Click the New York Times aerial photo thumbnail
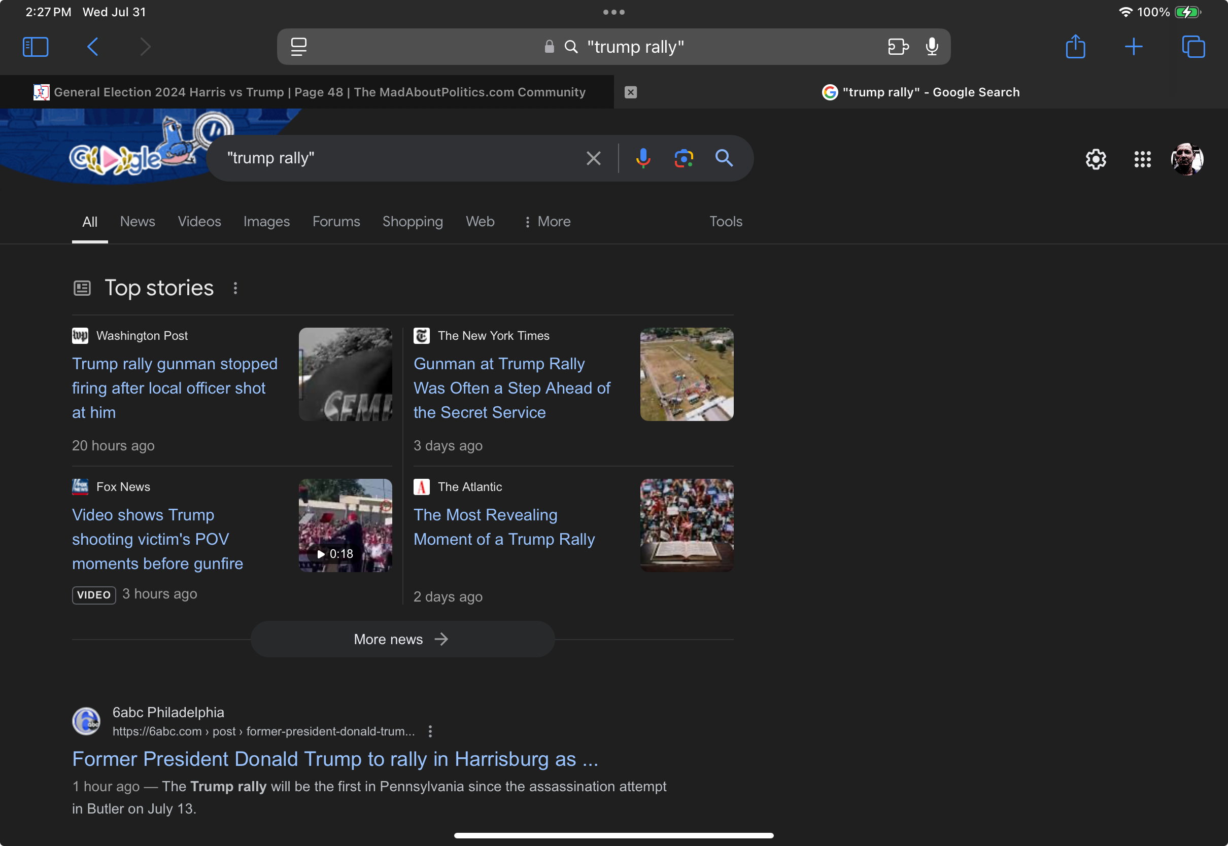Screen dimensions: 1228x846 pyautogui.click(x=687, y=374)
